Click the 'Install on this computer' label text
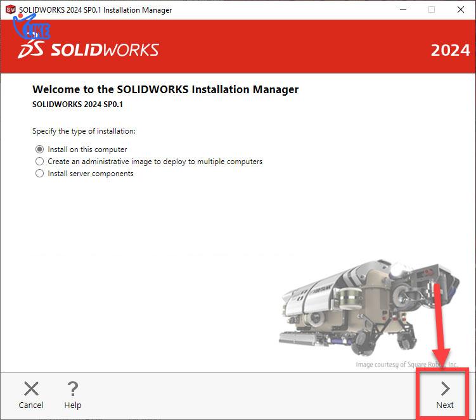476x420 pixels. point(87,150)
